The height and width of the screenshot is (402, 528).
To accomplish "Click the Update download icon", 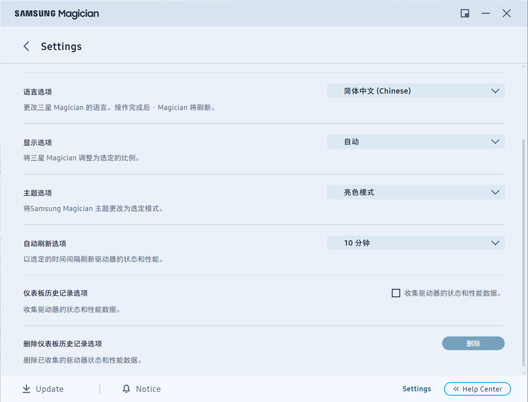I will click(26, 389).
